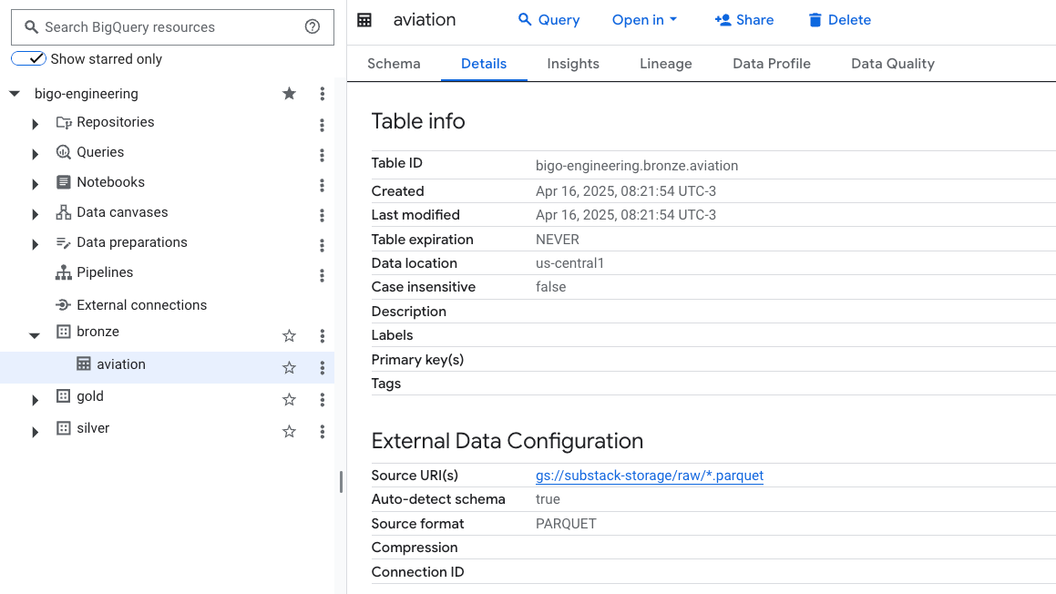Toggle Show starred only switch

point(29,58)
